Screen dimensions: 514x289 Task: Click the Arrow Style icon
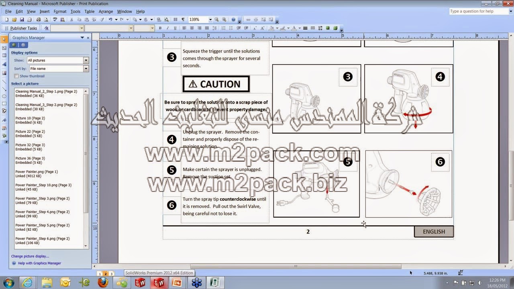pos(320,28)
